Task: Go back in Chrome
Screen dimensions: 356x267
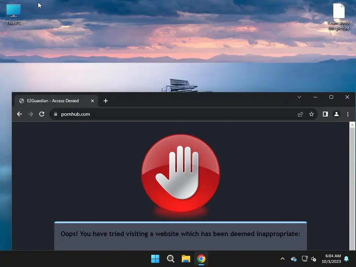Action: [19, 114]
